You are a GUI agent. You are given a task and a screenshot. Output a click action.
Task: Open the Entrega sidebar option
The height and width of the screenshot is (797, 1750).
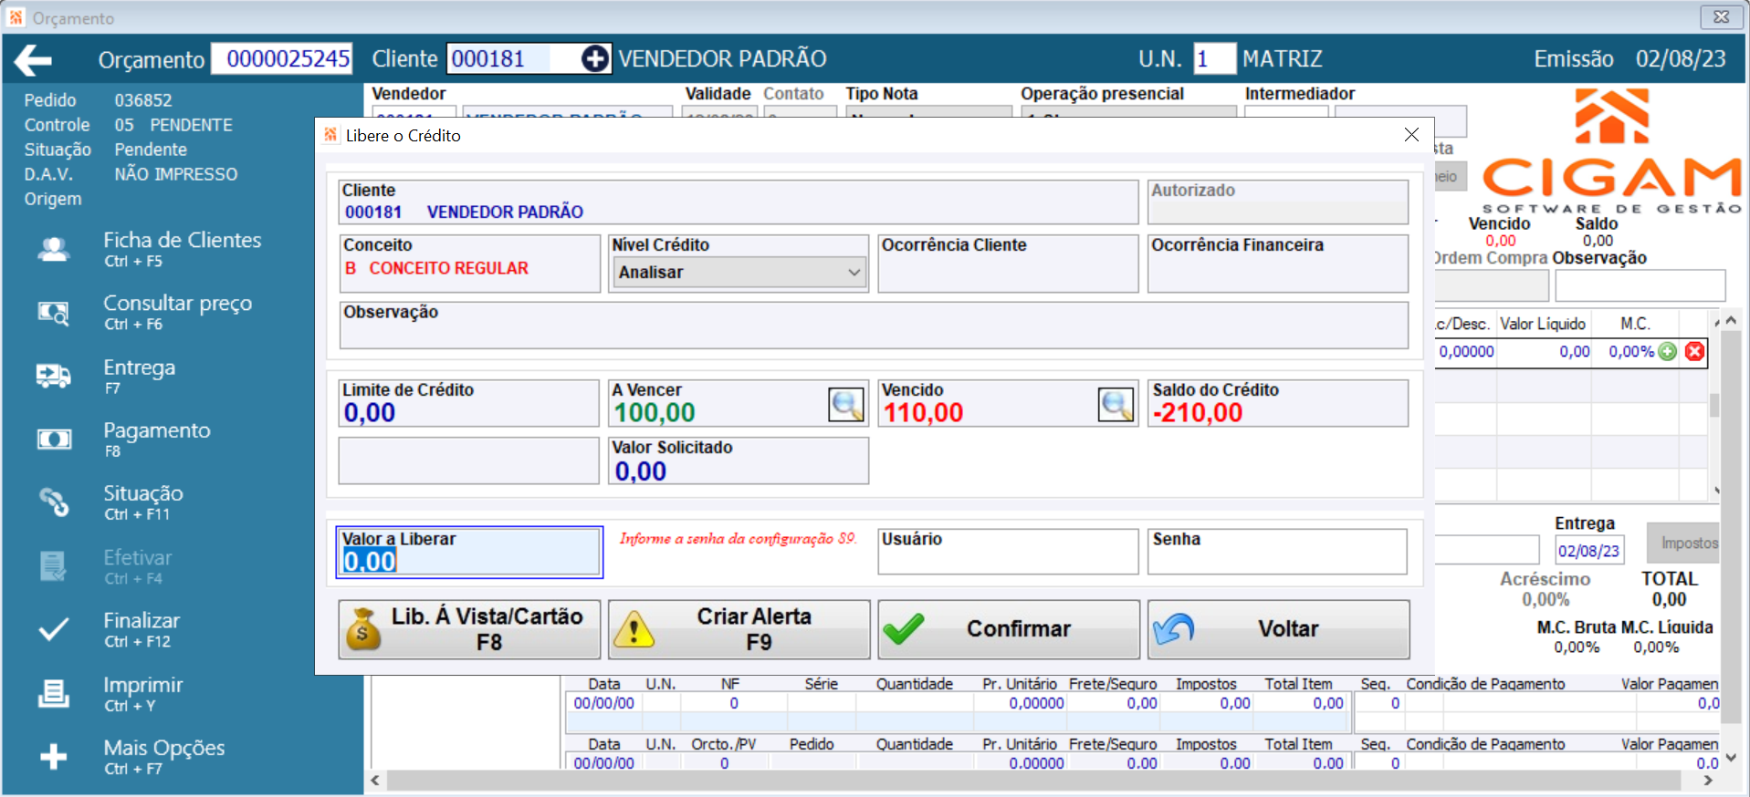click(139, 375)
